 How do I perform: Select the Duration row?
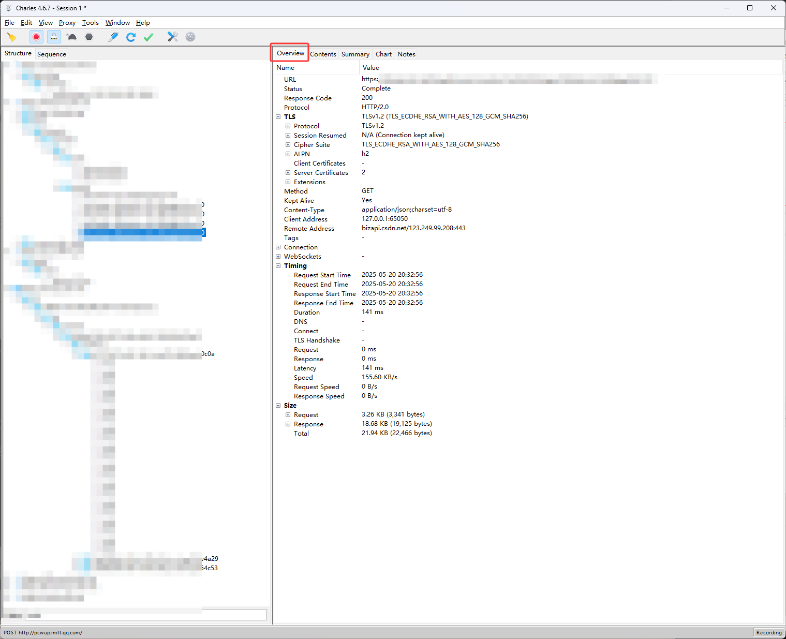pyautogui.click(x=528, y=312)
